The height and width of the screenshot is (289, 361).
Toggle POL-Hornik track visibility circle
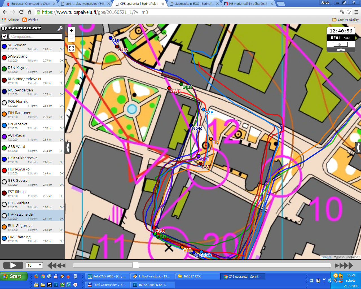point(4,103)
